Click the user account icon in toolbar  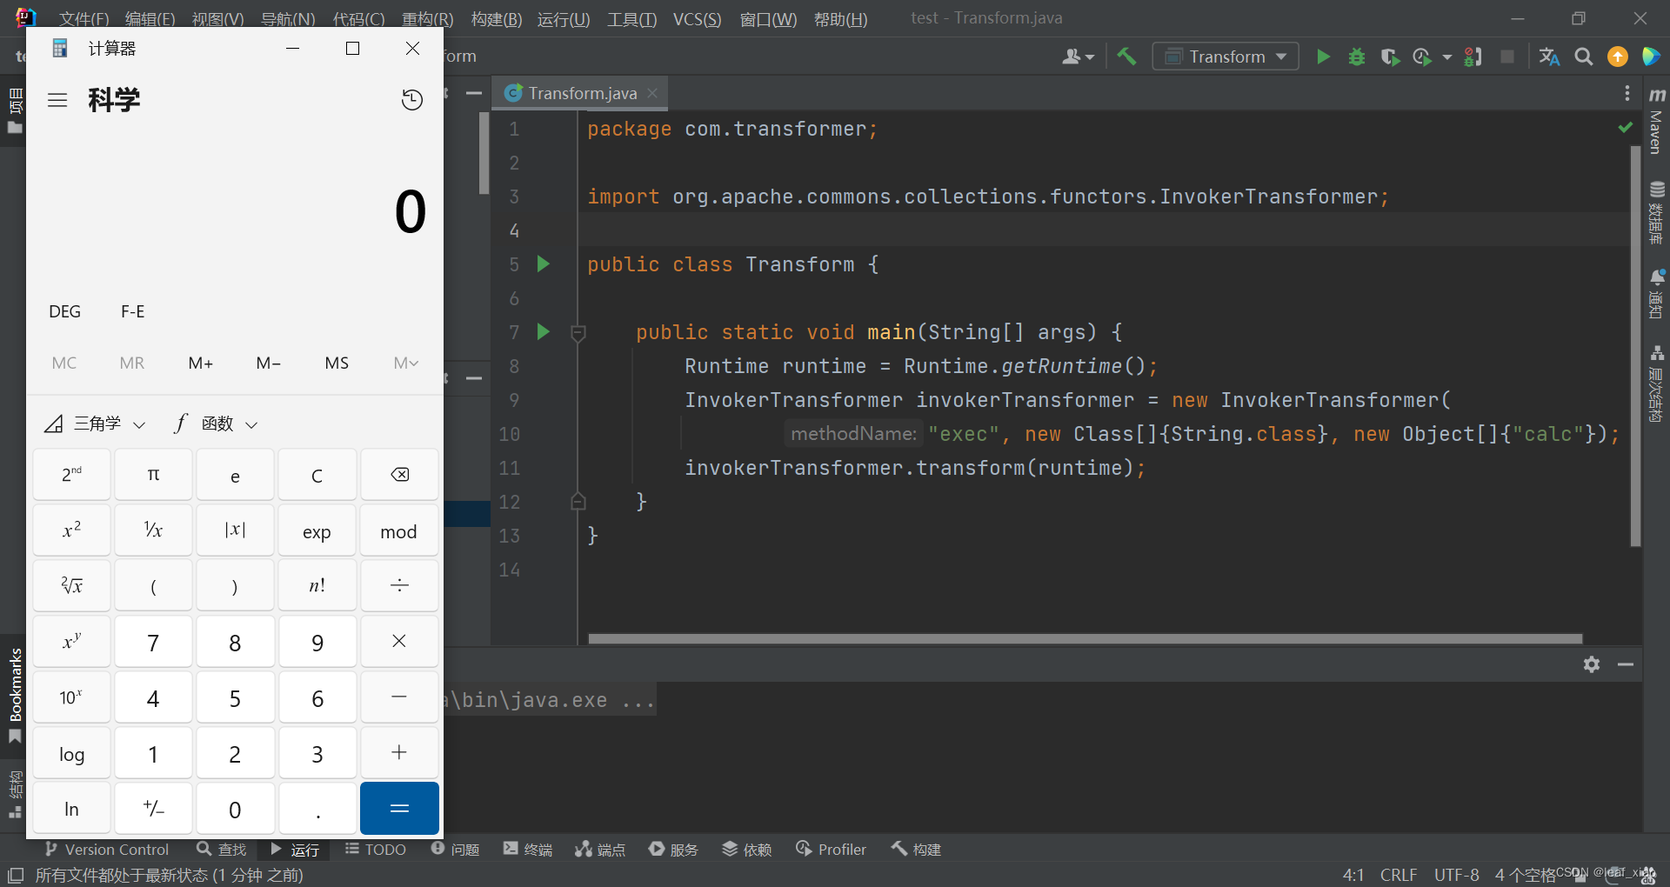coord(1078,57)
